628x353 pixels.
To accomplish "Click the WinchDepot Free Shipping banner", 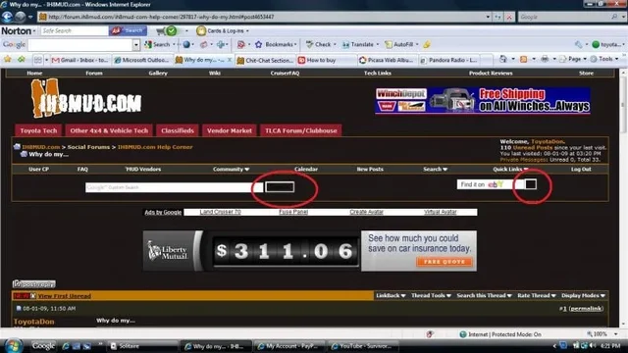I will (x=483, y=101).
